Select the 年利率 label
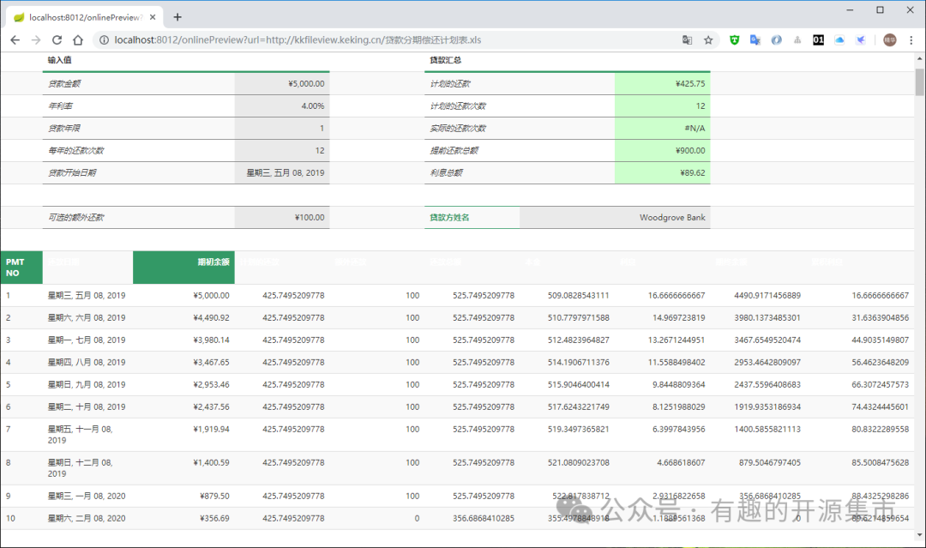926x548 pixels. tap(60, 106)
